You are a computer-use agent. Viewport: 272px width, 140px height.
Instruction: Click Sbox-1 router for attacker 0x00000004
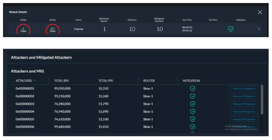(148, 112)
